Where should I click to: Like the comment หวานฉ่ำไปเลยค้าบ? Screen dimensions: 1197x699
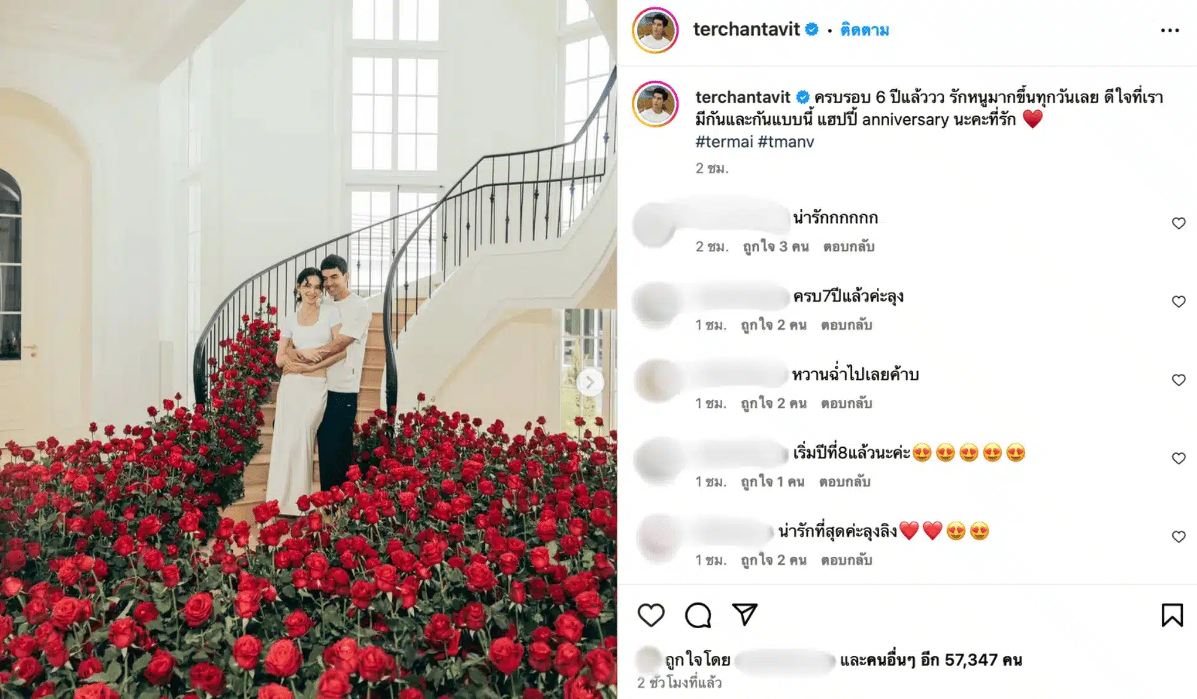(x=1178, y=380)
